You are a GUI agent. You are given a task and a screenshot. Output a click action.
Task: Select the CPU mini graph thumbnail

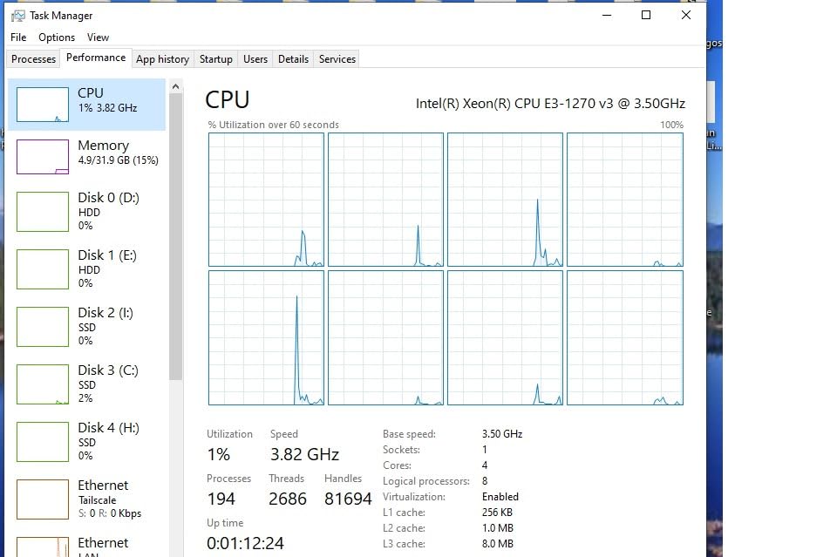tap(43, 105)
